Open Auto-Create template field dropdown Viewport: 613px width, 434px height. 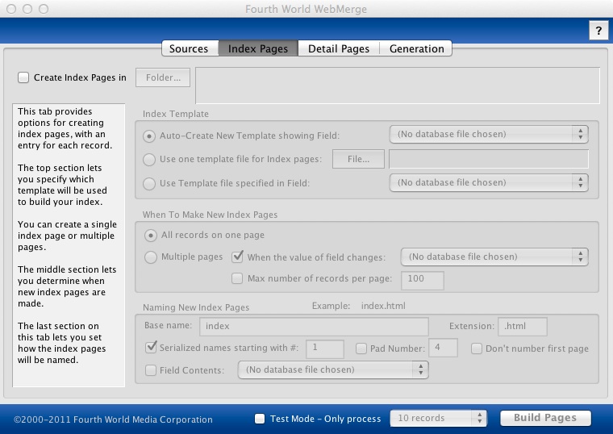[x=489, y=134]
